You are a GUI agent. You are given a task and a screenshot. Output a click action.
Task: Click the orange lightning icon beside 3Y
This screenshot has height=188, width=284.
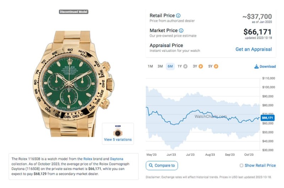point(201,66)
